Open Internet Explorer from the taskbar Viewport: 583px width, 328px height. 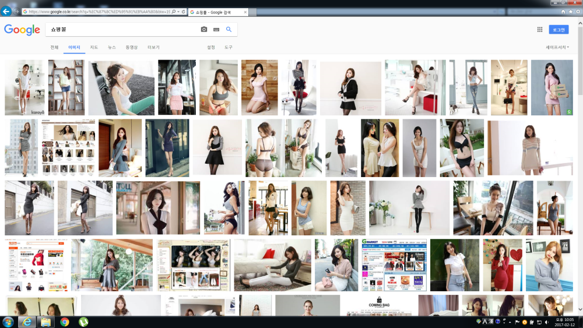point(27,322)
